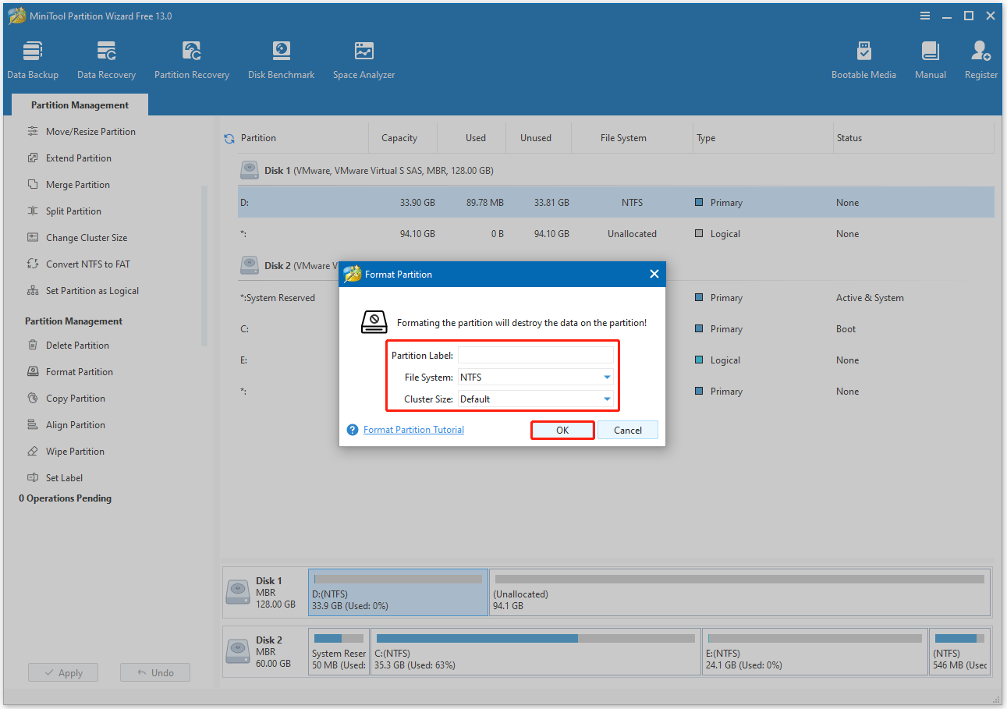Start Disk Benchmark
This screenshot has height=709, width=1007.
[x=281, y=58]
